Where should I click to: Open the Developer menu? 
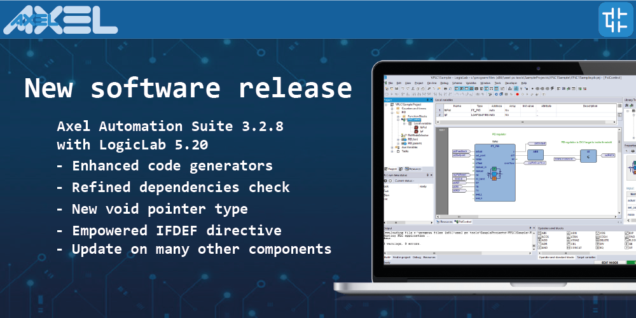511,83
